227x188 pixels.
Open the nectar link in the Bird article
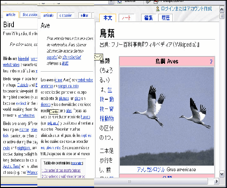24,130
